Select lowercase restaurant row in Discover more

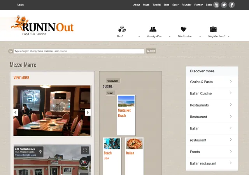(212, 140)
